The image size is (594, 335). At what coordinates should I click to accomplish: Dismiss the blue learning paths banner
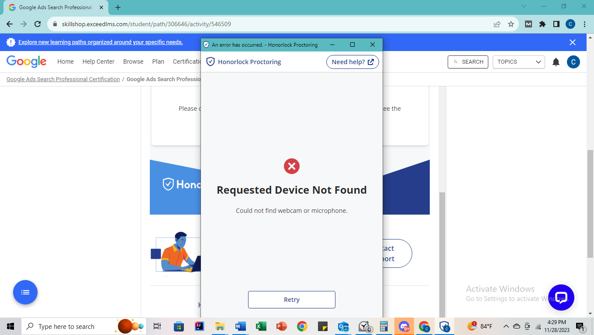coord(572,42)
